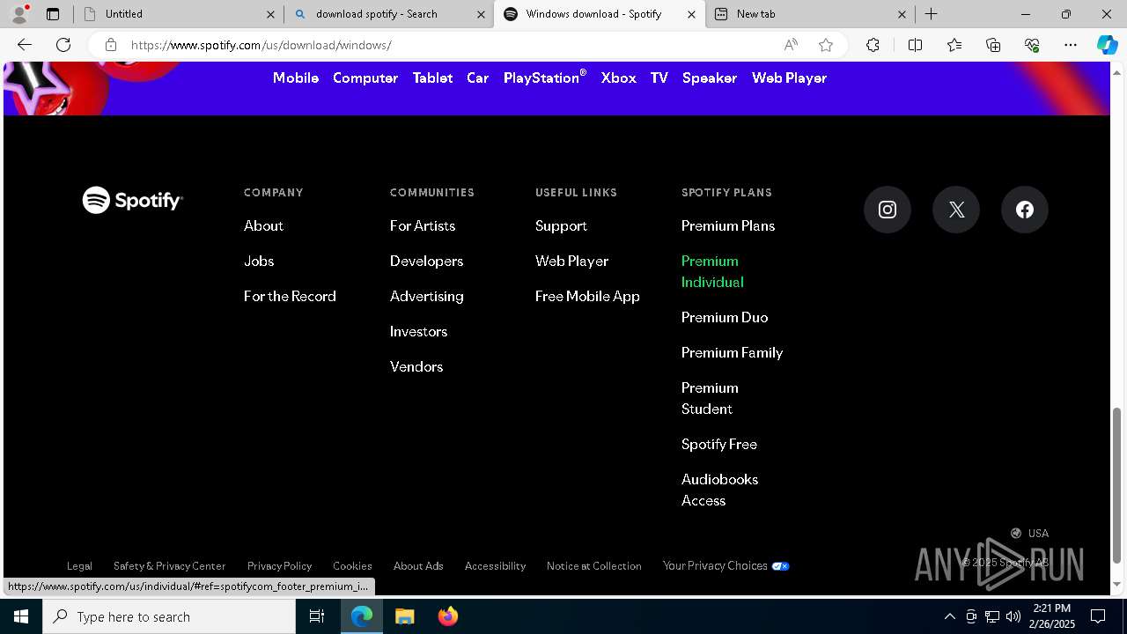
Task: Open Your Privacy Choices link
Action: point(726,565)
